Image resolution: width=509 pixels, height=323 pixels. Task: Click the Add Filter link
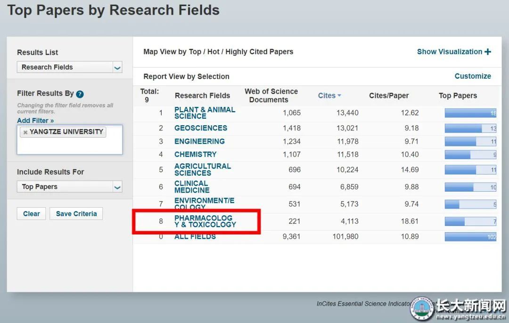tap(35, 121)
